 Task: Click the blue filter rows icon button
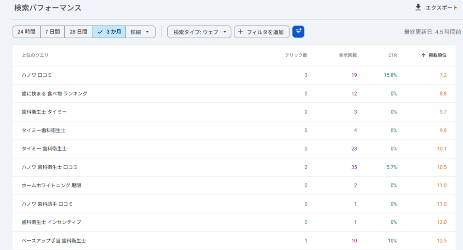coord(298,32)
